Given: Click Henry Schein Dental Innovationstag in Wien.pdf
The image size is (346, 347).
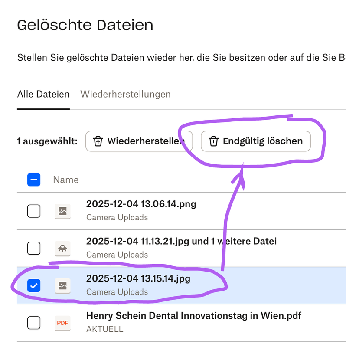Looking at the screenshot, I should (193, 315).
